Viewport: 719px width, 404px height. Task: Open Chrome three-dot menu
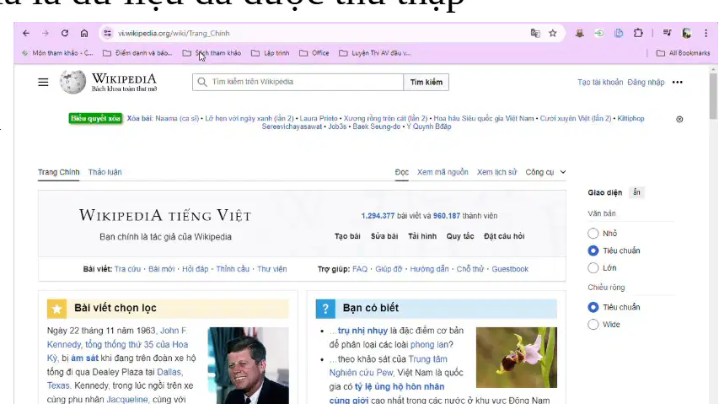706,33
